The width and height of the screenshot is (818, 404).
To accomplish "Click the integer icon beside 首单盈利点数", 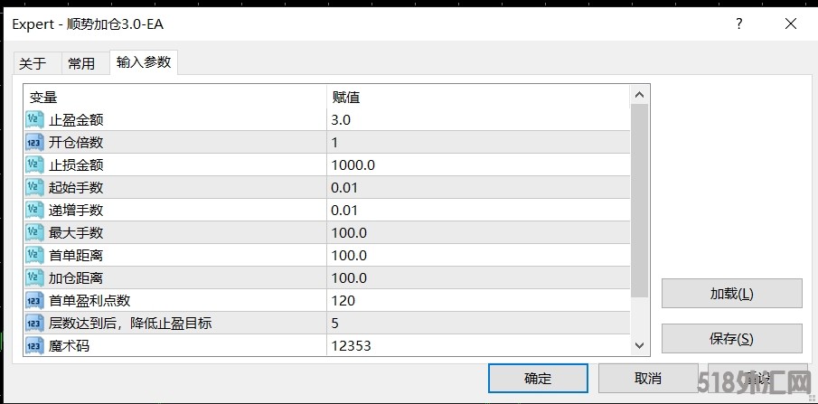I will tap(34, 300).
